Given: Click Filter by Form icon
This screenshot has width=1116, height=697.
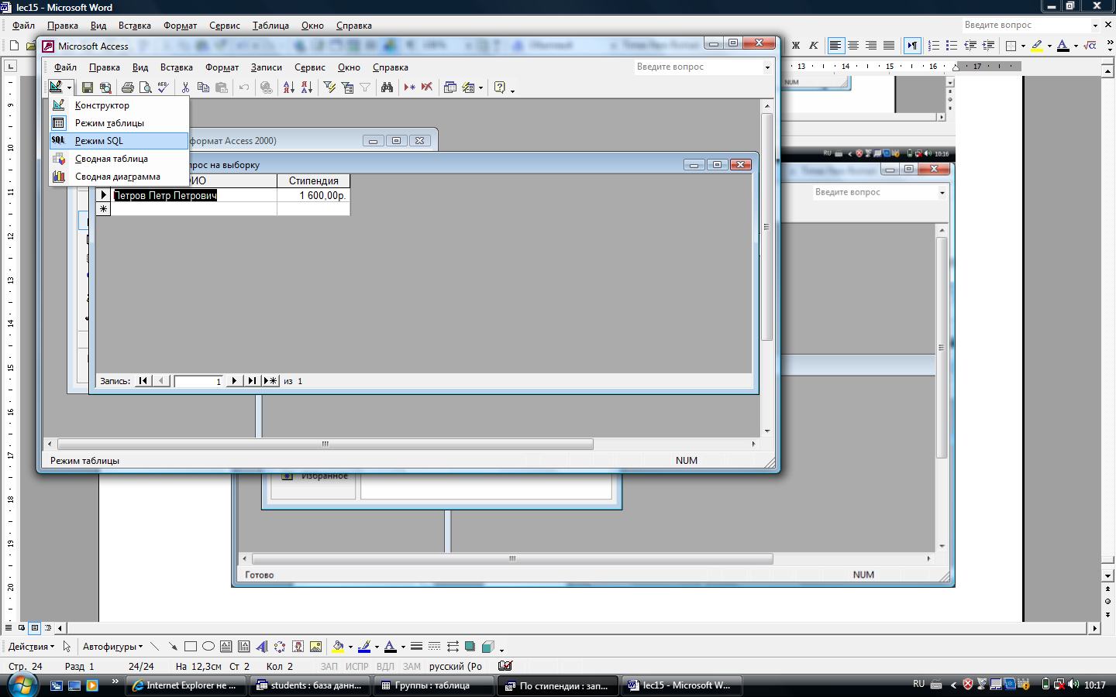Looking at the screenshot, I should [347, 88].
